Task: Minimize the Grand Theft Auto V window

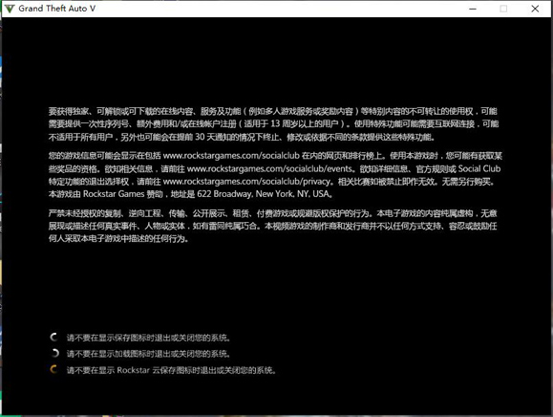Action: point(473,9)
